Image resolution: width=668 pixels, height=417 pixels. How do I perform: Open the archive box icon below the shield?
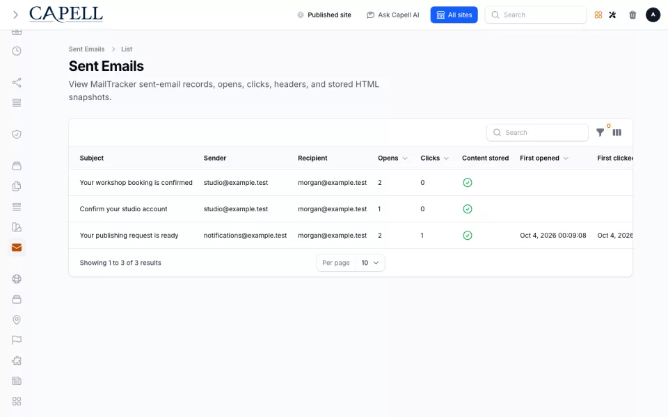[17, 166]
